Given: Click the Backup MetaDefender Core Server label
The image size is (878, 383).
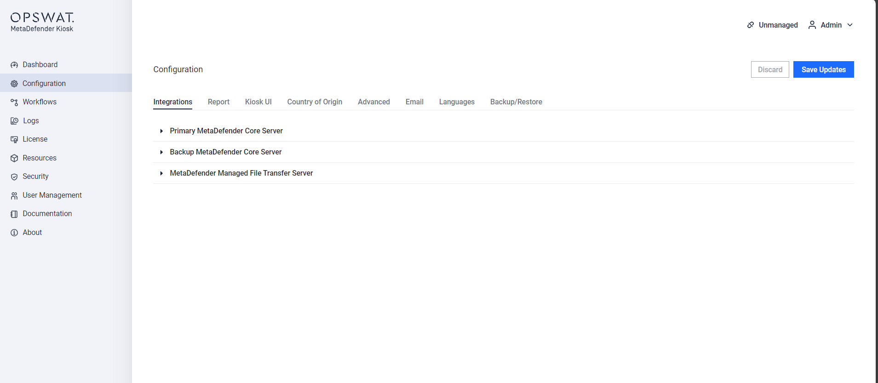Looking at the screenshot, I should click(x=225, y=152).
